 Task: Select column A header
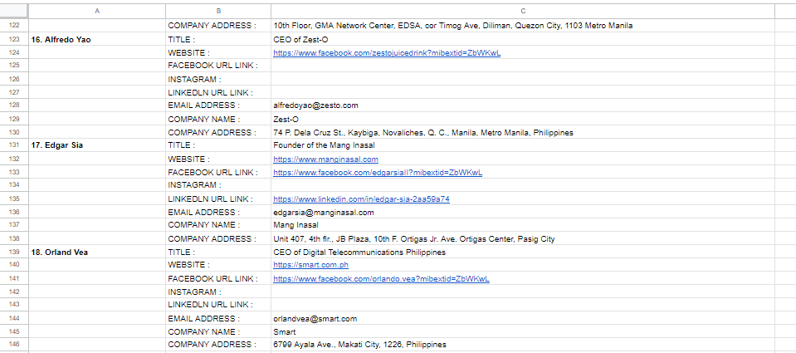click(97, 11)
